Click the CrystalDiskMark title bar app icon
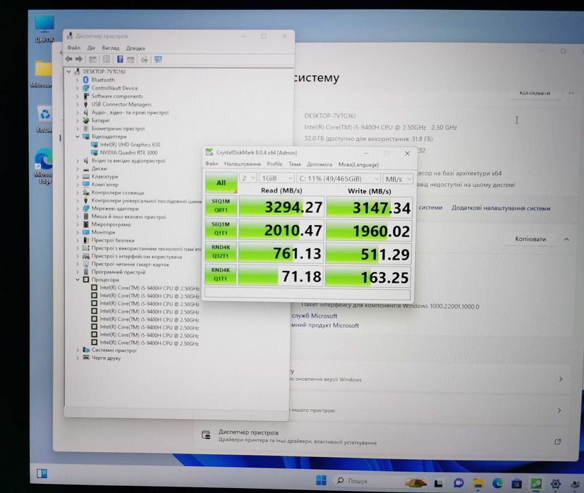Screen dimensions: 584x493 pyautogui.click(x=209, y=152)
